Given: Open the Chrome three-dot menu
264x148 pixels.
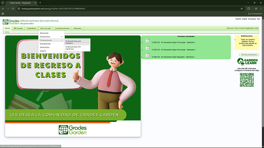Looking at the screenshot, I should click(x=261, y=9).
